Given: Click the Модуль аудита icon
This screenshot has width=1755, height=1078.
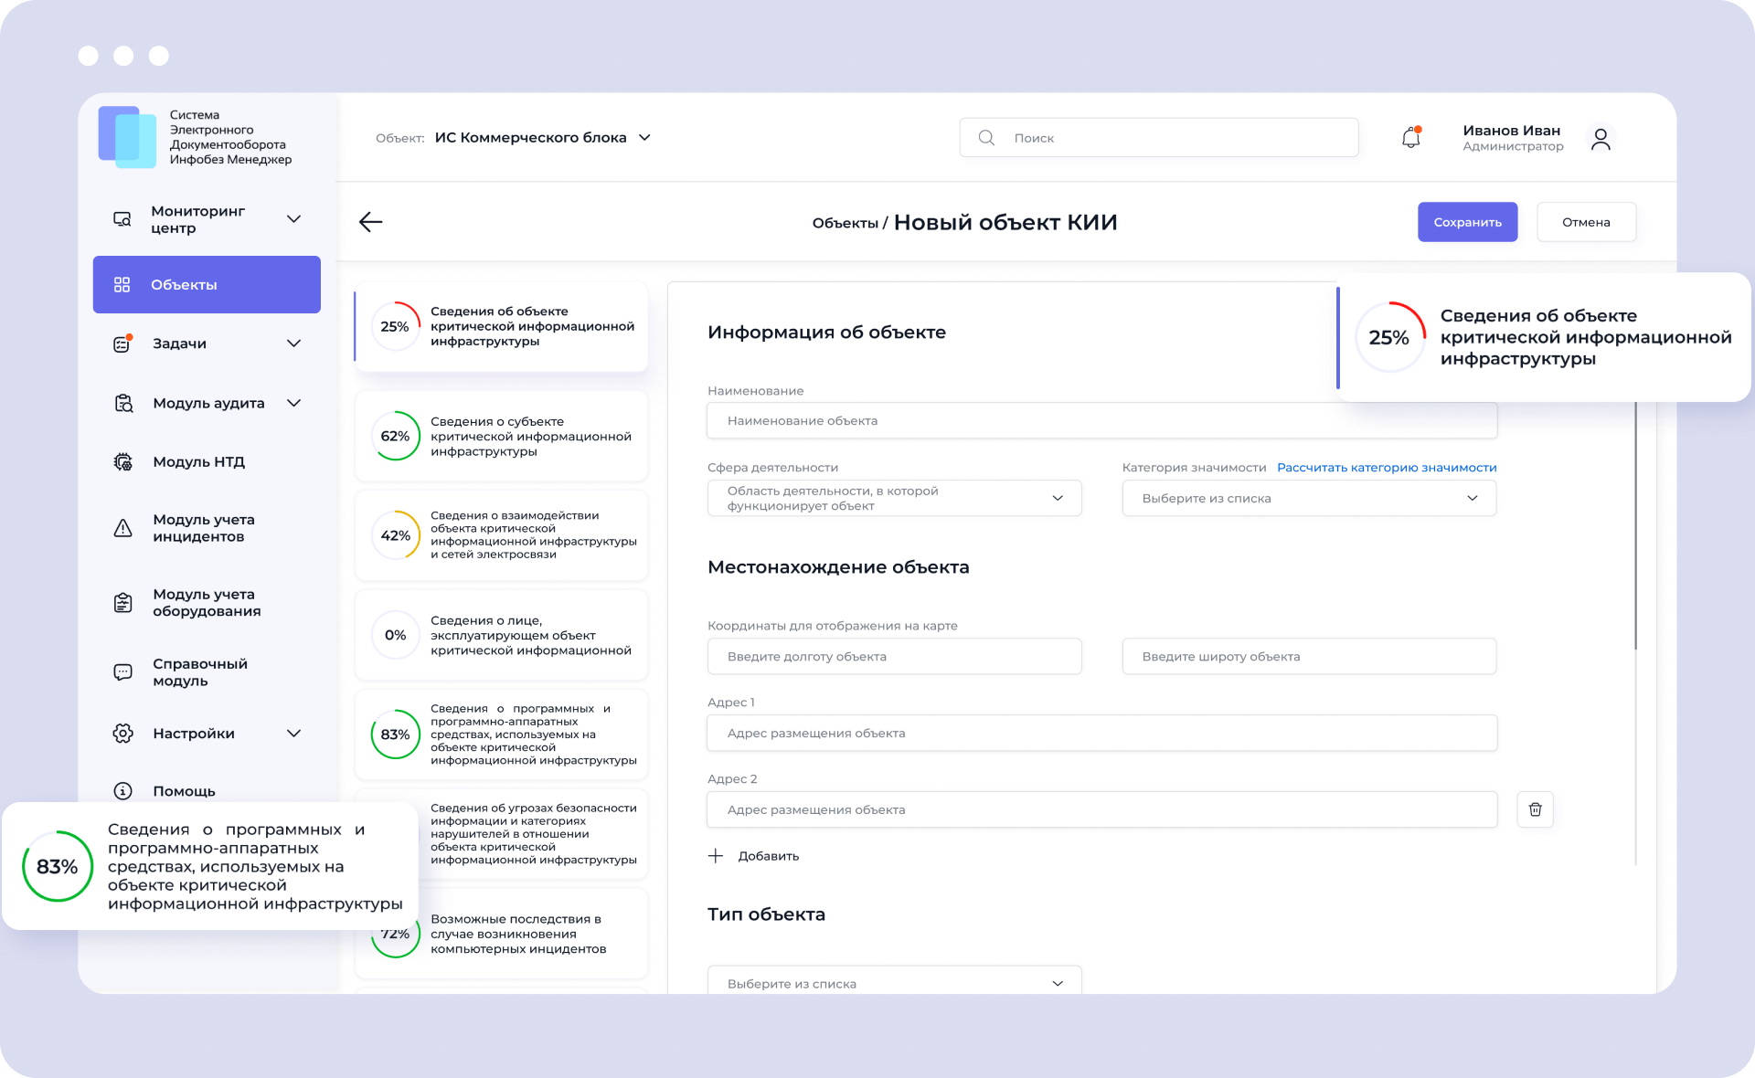Looking at the screenshot, I should 122,402.
